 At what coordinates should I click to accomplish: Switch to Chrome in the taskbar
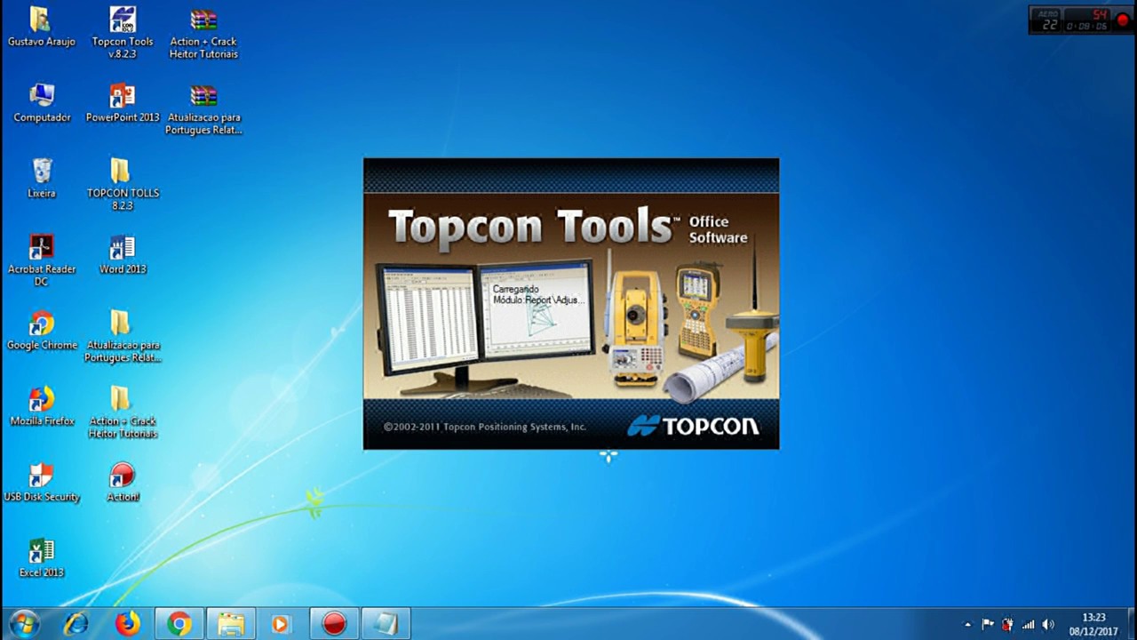tap(179, 624)
